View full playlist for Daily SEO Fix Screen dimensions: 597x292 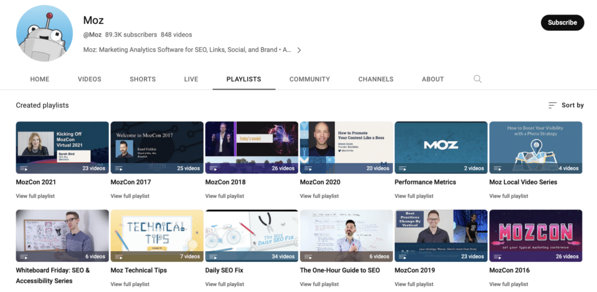coord(224,284)
